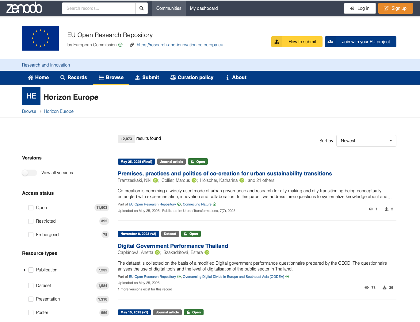Image resolution: width=420 pixels, height=322 pixels.
Task: Click the upload icon on How to submit
Action: click(x=277, y=42)
